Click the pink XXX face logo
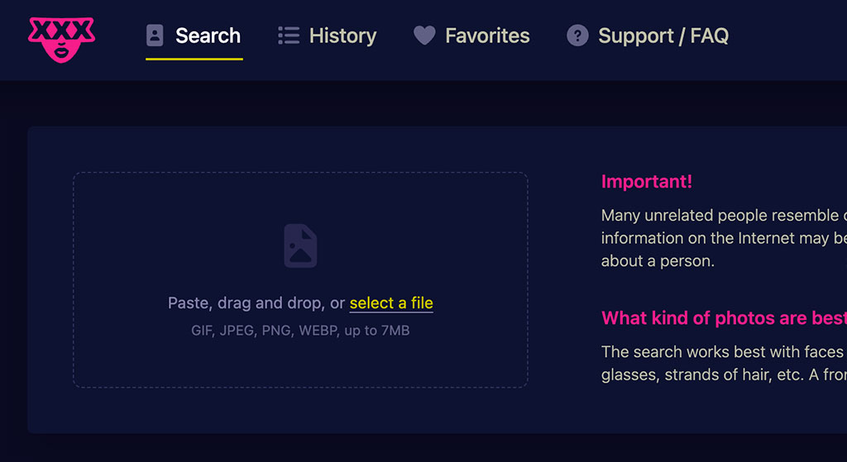The width and height of the screenshot is (847, 462). pos(61,40)
